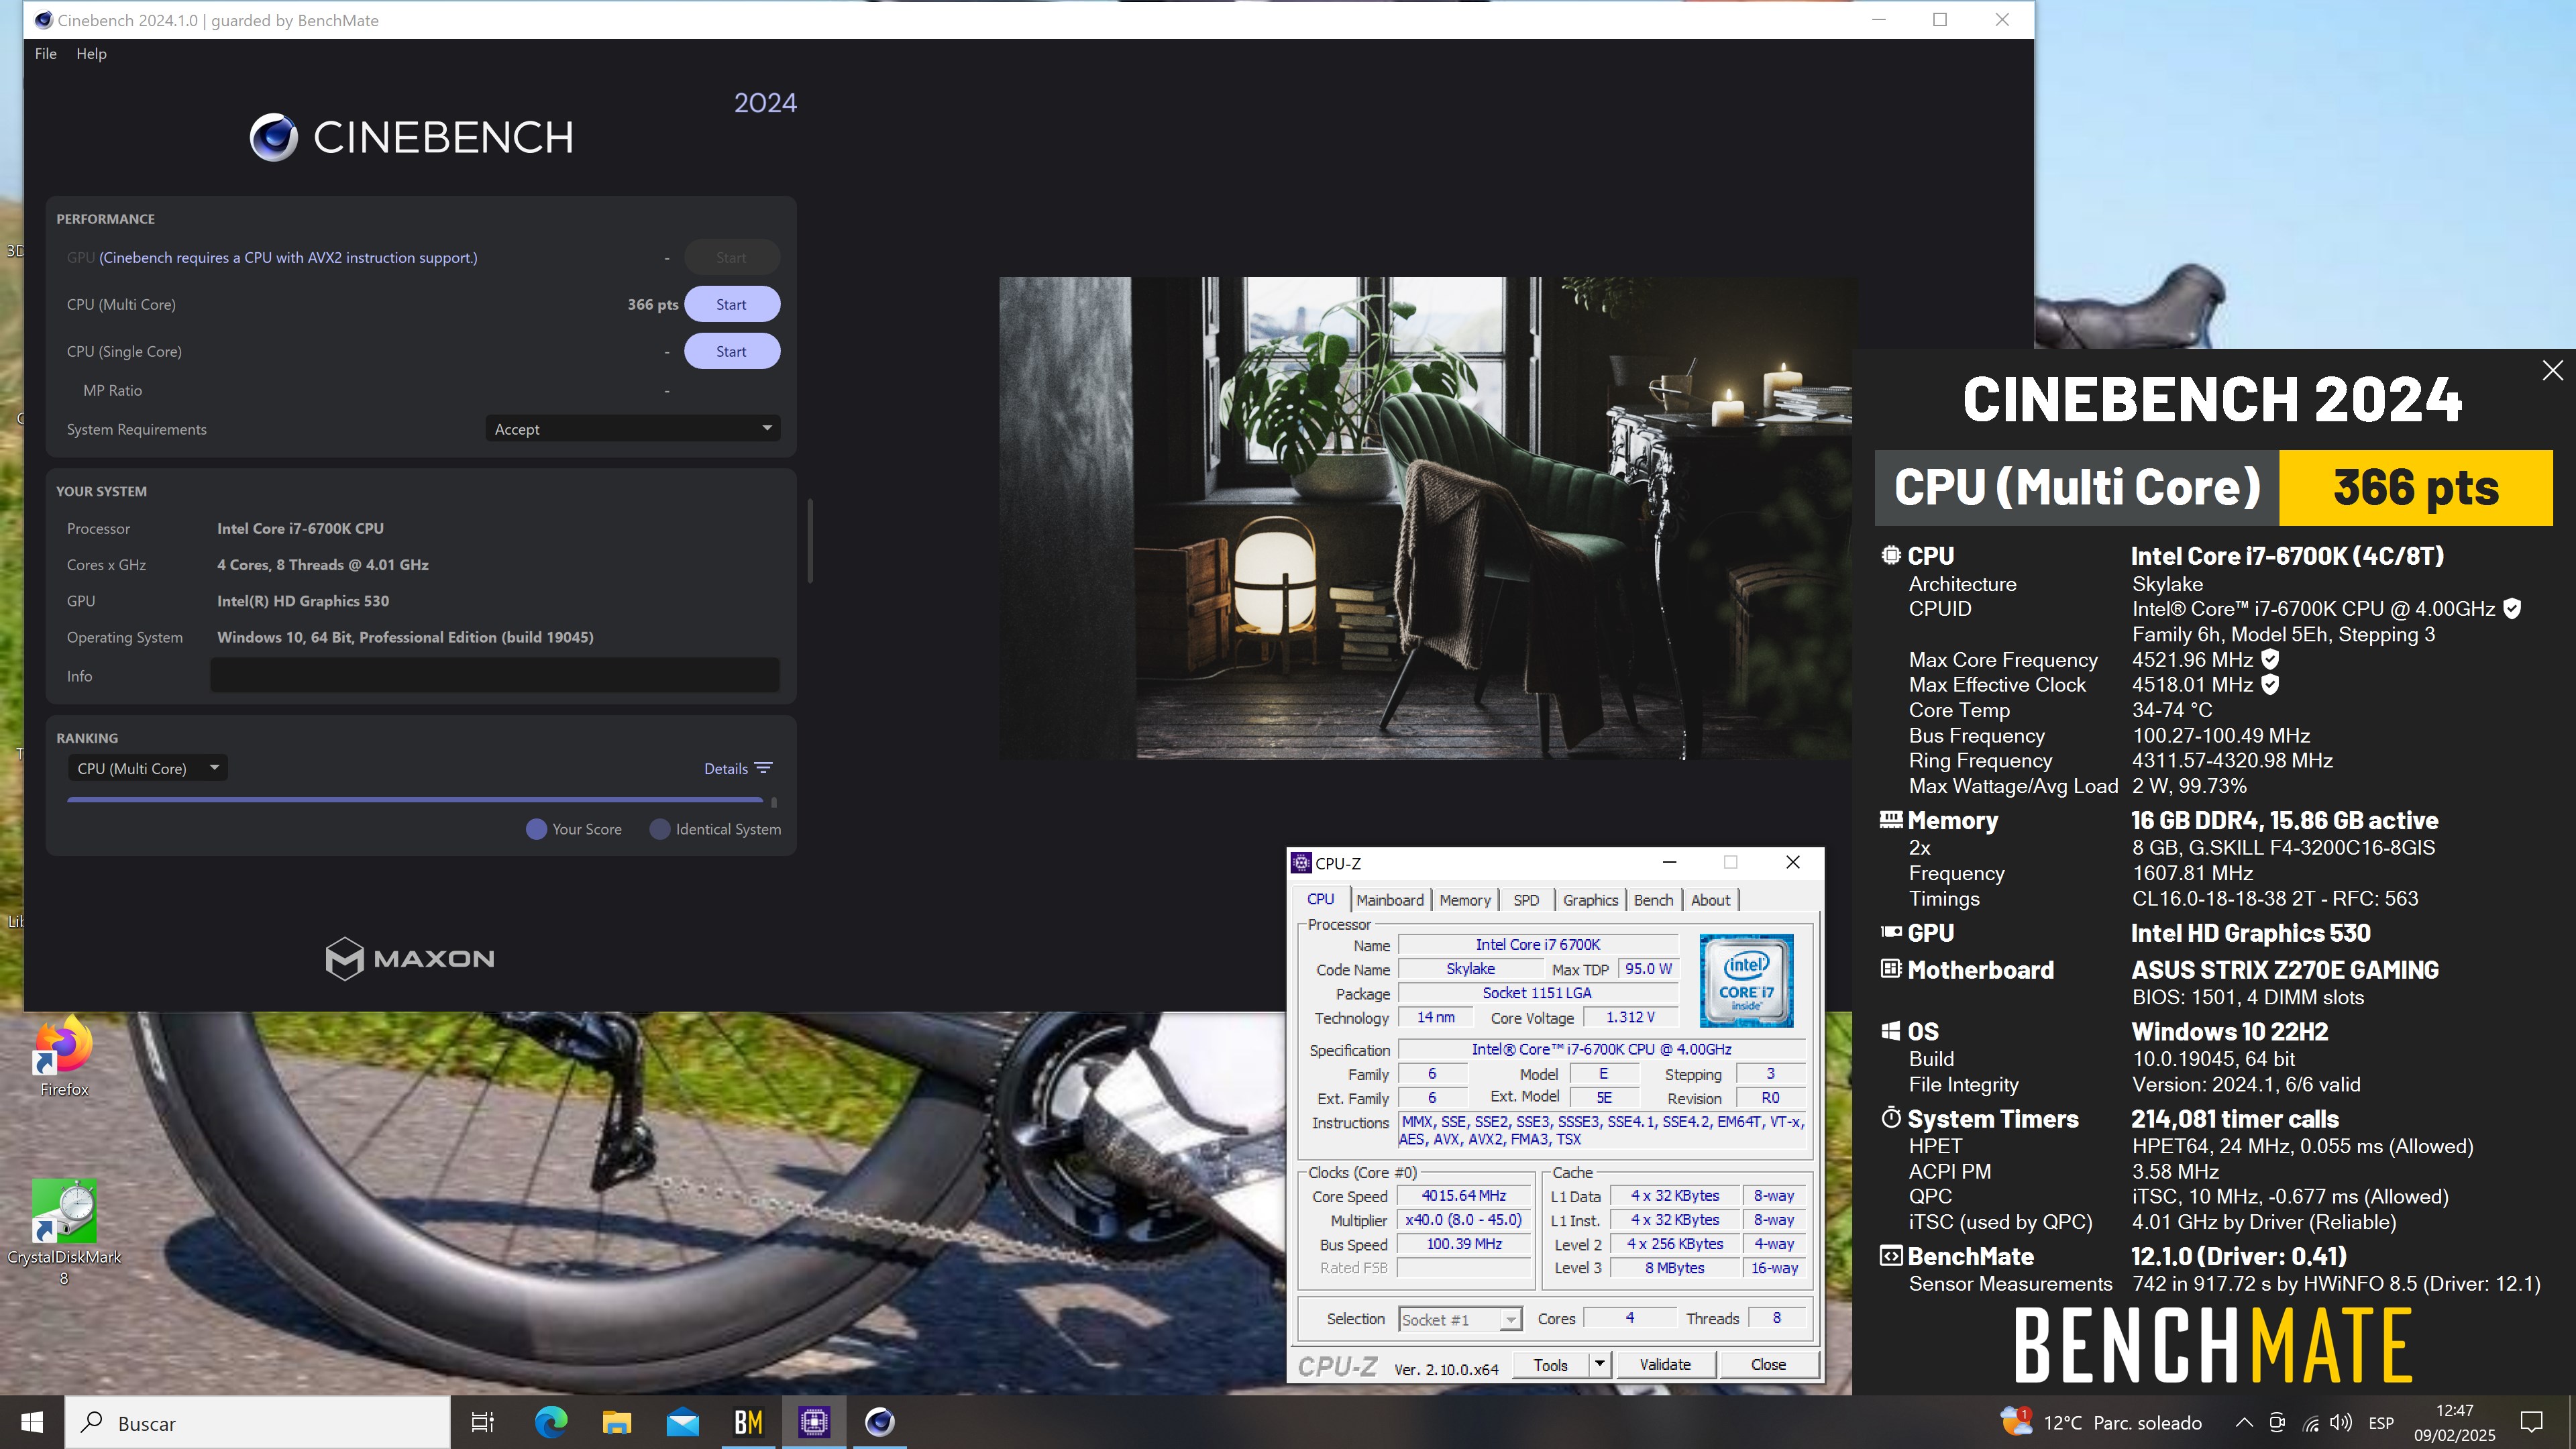This screenshot has height=1449, width=2576.
Task: Click the Your Score legend dot
Action: point(536,829)
